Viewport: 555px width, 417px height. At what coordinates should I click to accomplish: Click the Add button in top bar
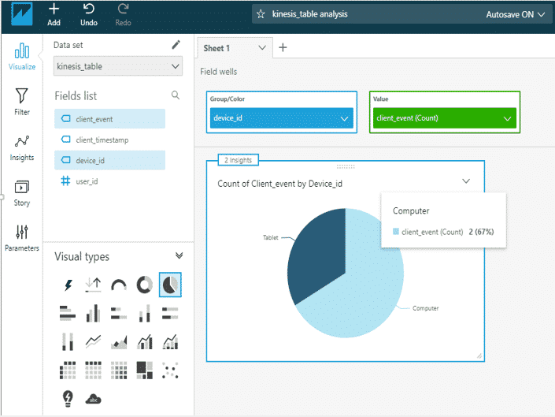click(x=54, y=15)
